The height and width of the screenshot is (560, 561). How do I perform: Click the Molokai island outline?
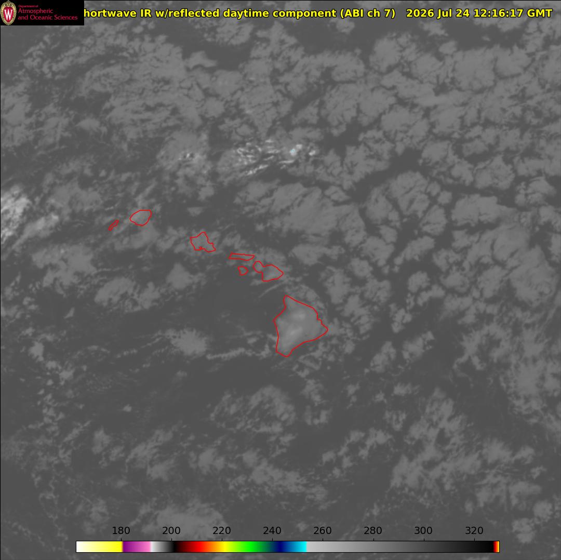(x=242, y=256)
